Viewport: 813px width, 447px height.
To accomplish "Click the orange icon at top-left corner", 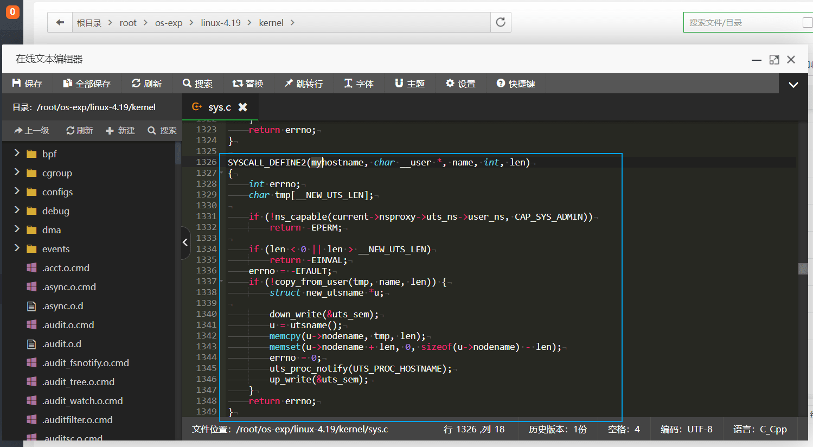I will coord(12,12).
